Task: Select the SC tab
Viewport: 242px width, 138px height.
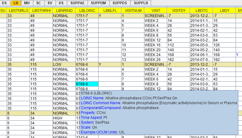Action: point(38,3)
